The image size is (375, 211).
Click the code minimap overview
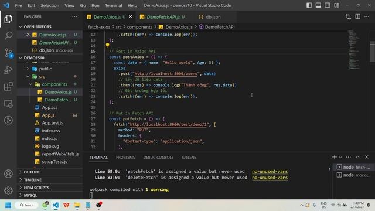pos(354,50)
